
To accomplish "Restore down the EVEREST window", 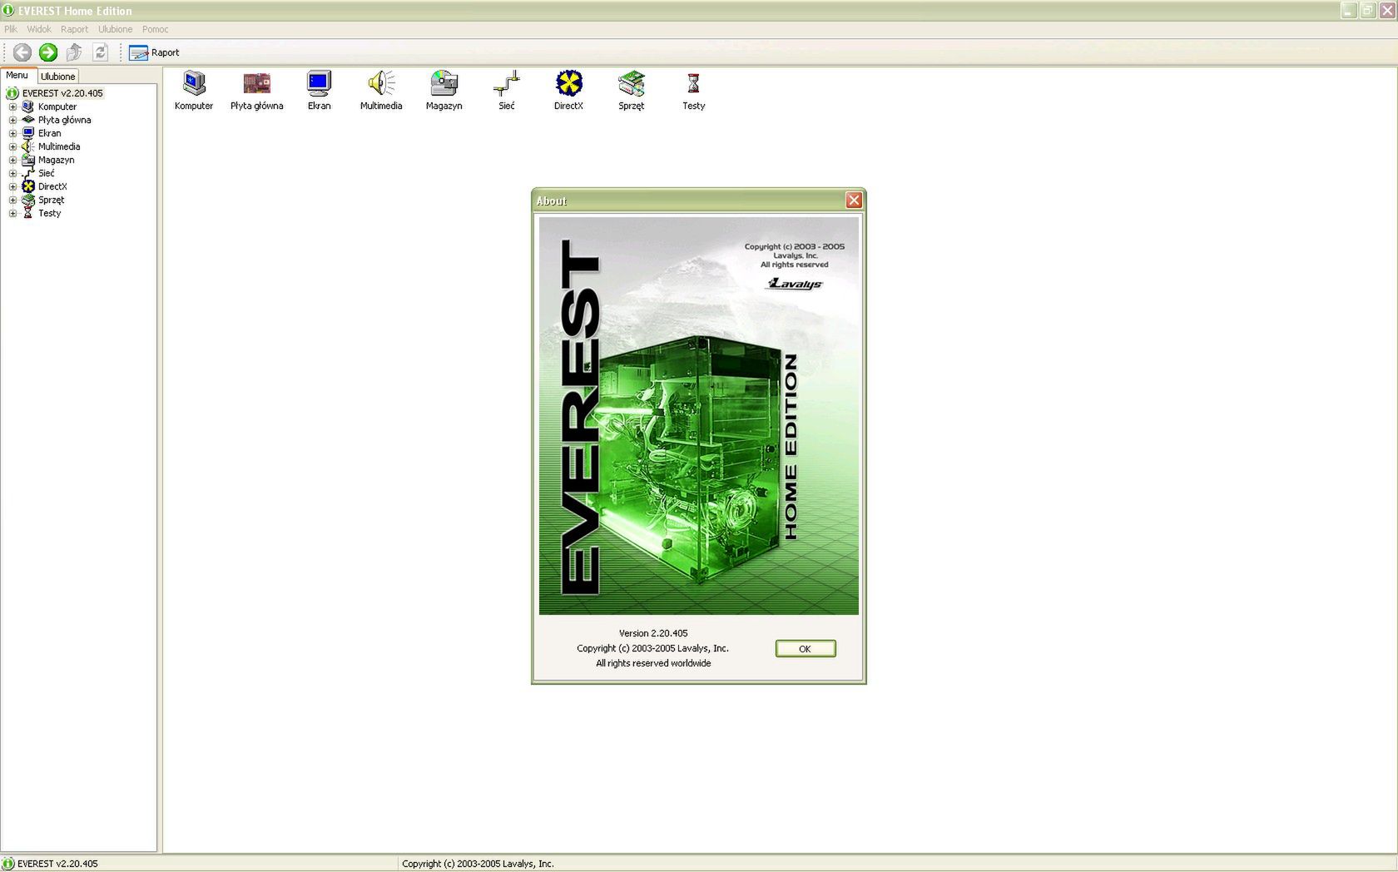I will [x=1368, y=11].
